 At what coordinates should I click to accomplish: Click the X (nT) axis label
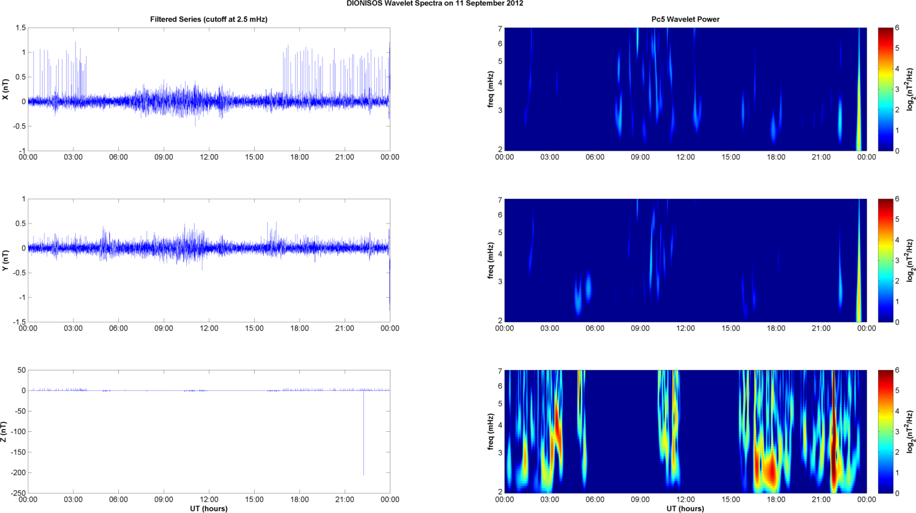[5, 90]
